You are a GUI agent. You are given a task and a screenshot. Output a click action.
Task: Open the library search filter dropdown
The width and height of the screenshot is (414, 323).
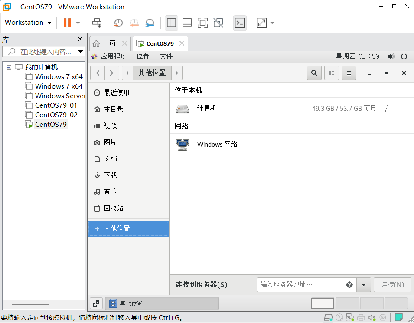click(80, 52)
